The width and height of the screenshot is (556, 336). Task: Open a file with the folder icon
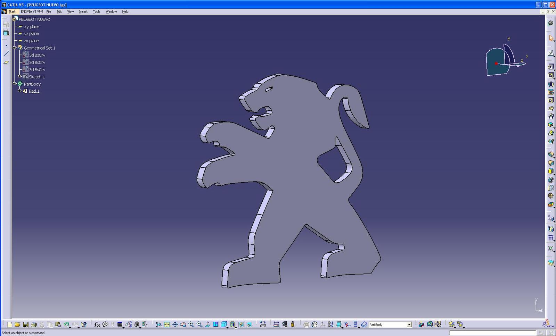[x=17, y=325]
